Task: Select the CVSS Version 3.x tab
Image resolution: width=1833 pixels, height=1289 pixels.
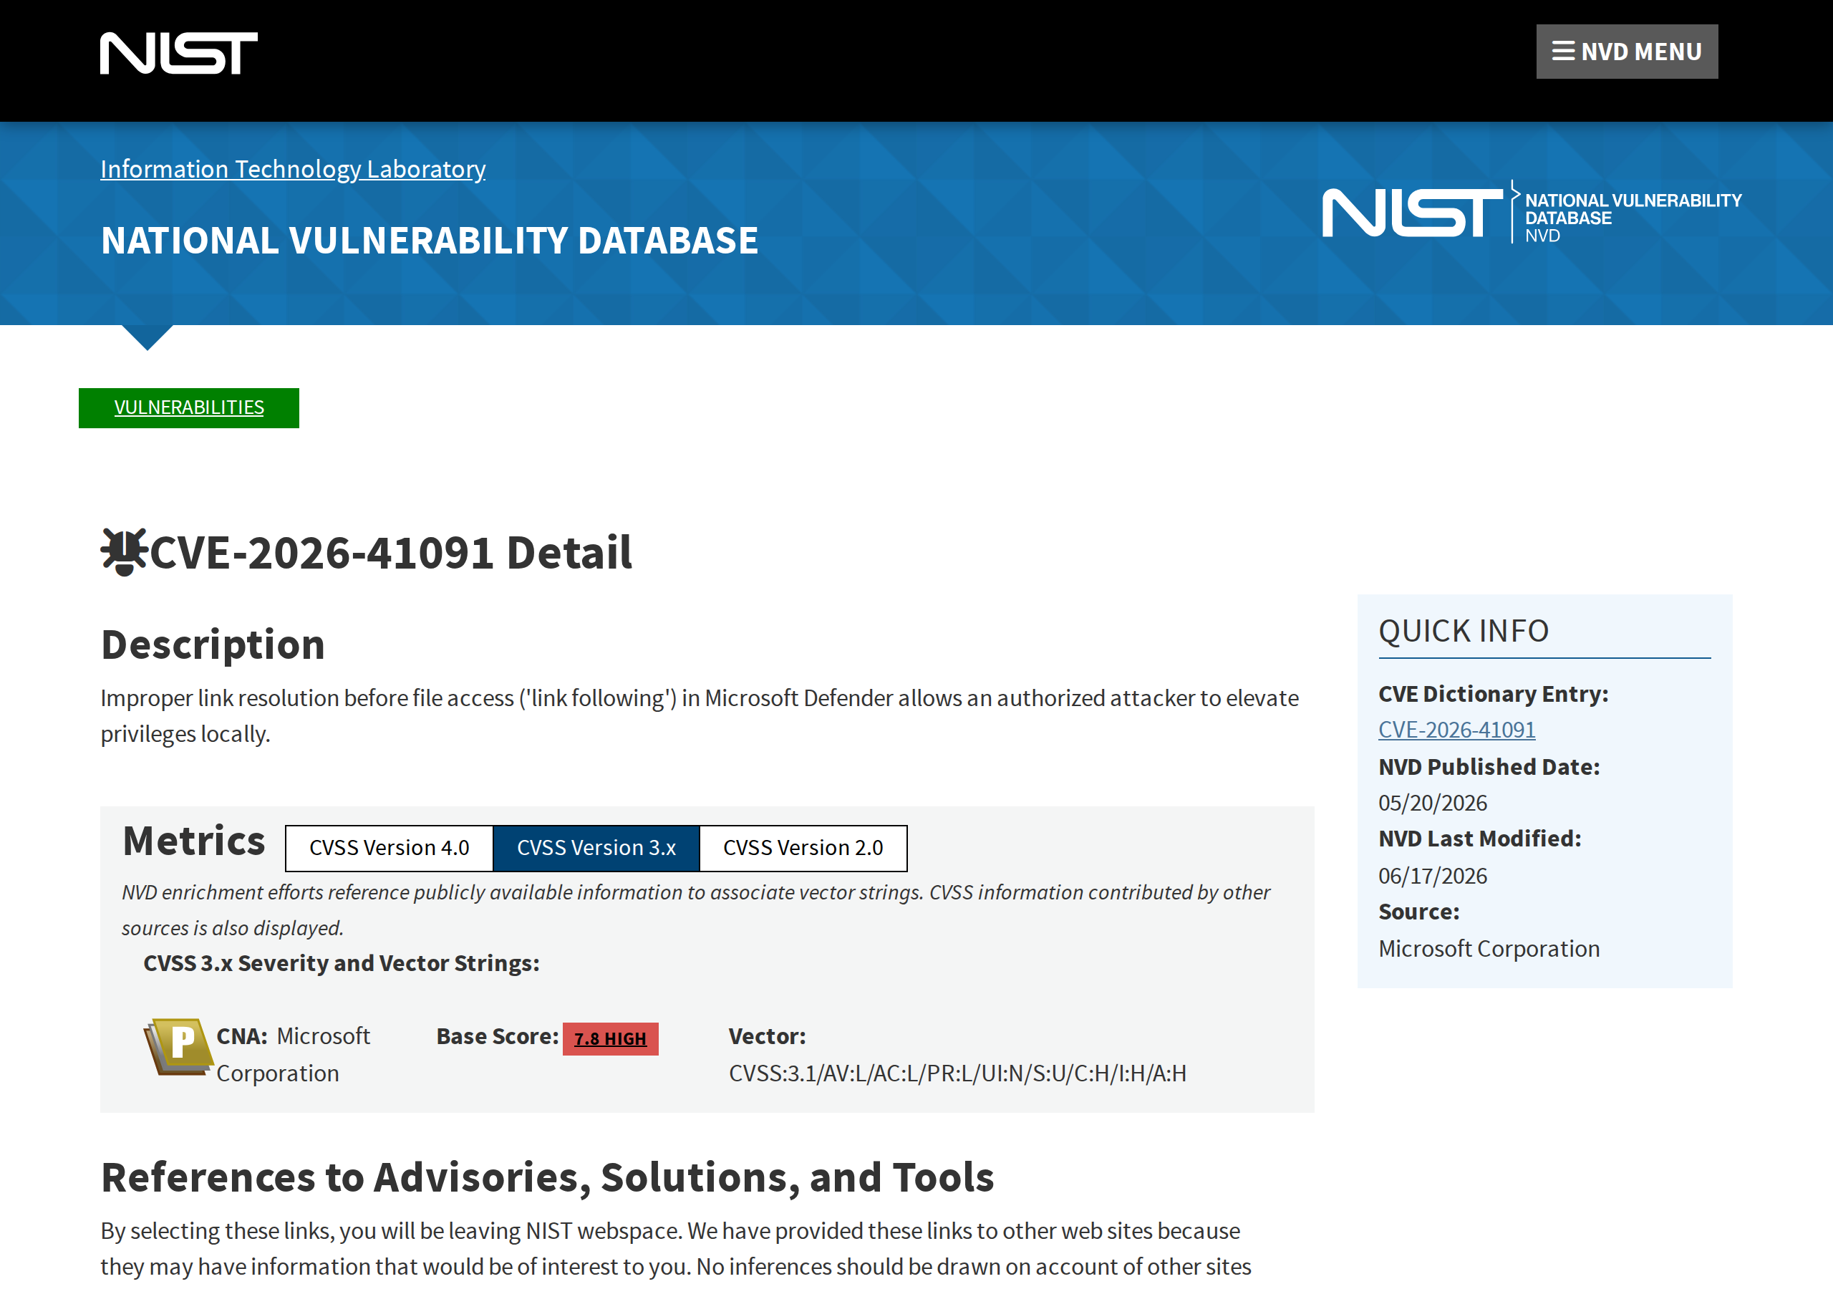Action: pos(596,847)
